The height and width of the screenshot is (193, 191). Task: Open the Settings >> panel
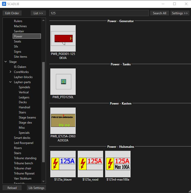[x=180, y=13]
